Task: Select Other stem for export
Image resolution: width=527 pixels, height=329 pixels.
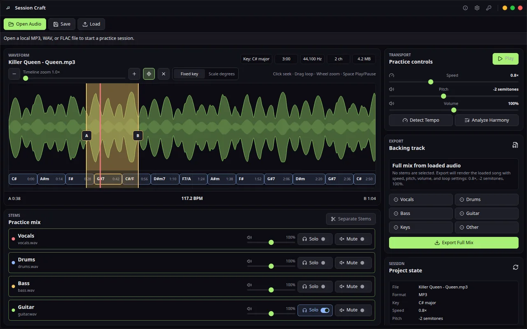Action: (x=487, y=227)
